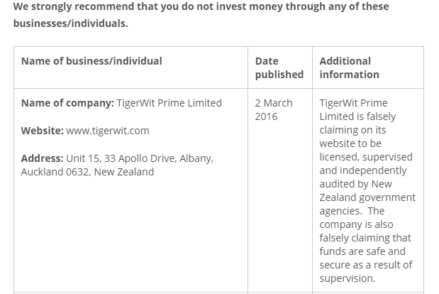The height and width of the screenshot is (294, 439).
Task: Select the "licensed, supervised" text line
Action: coord(366,157)
